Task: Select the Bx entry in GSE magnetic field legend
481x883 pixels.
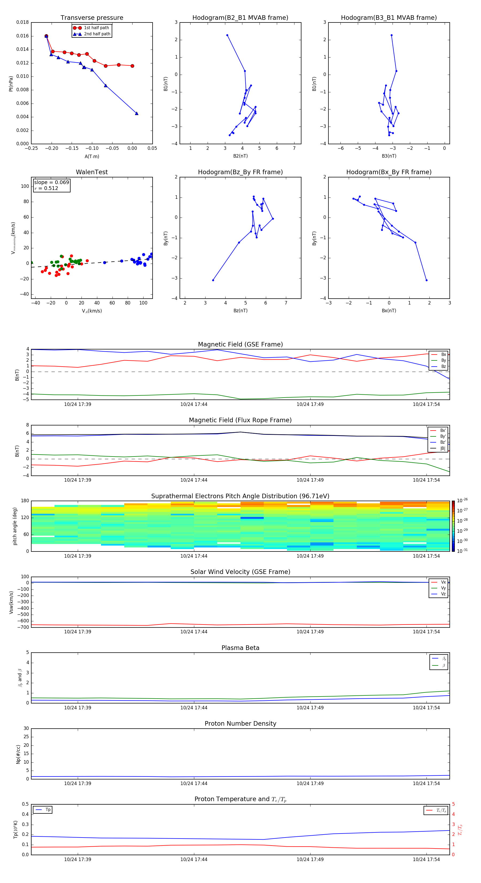Action: tap(439, 355)
